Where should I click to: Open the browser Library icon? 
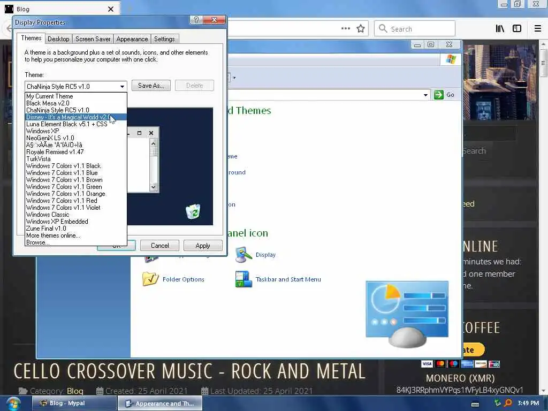[500, 29]
